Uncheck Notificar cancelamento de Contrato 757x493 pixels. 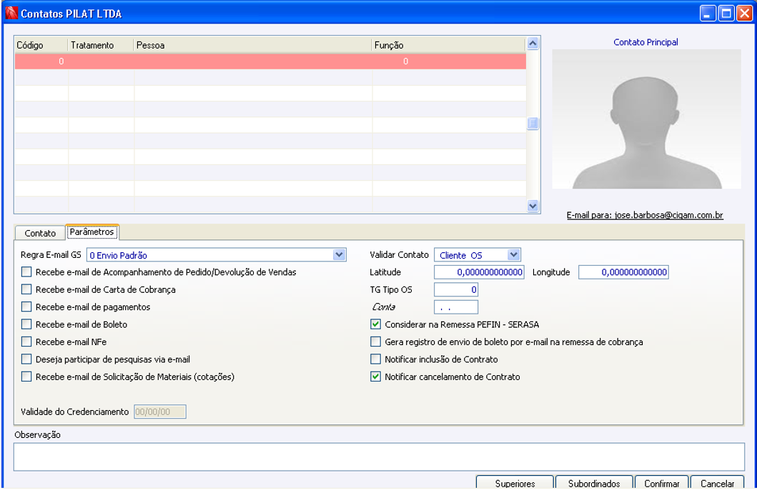click(375, 377)
